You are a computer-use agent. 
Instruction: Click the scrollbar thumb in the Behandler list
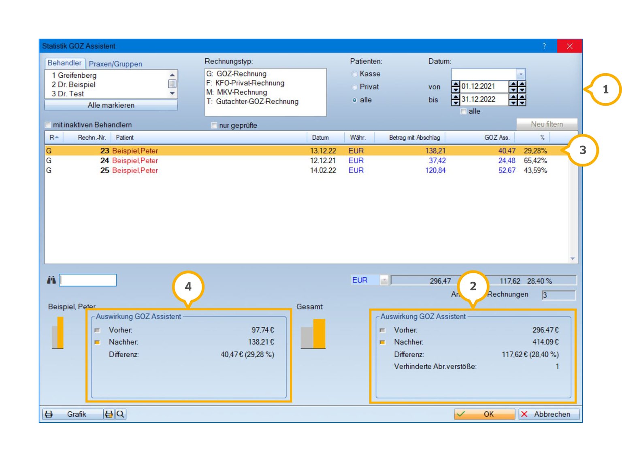[x=172, y=84]
